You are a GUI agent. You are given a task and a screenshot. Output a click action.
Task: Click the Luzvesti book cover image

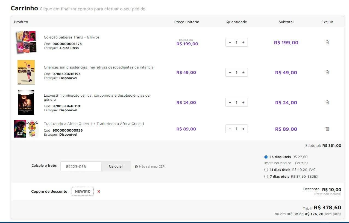point(26,102)
